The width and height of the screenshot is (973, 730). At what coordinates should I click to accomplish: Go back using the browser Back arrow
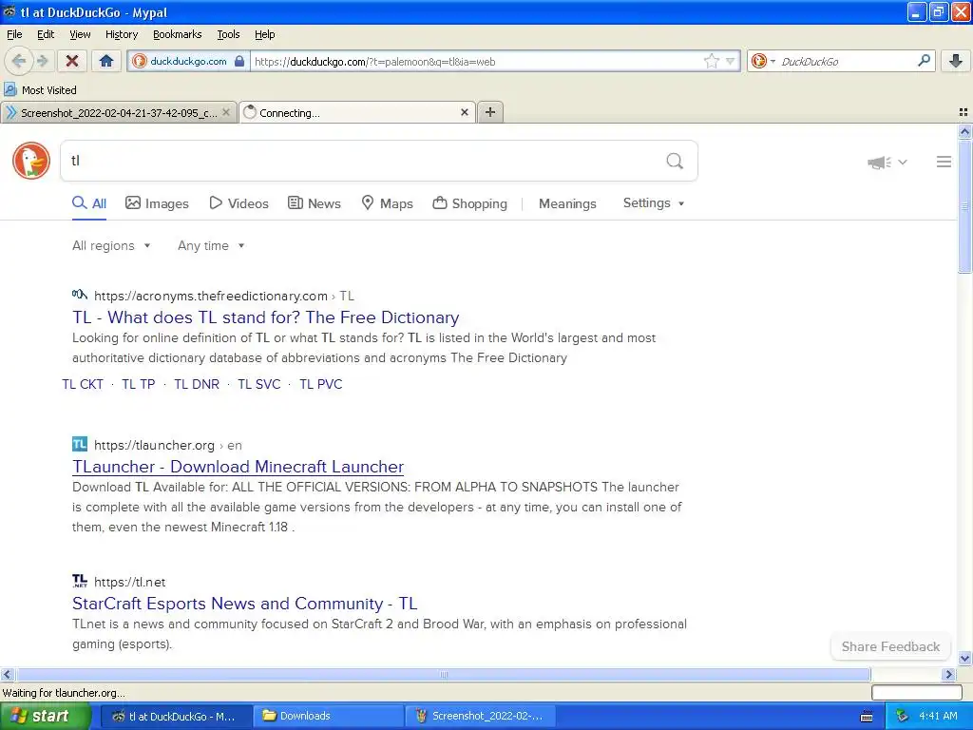19,61
